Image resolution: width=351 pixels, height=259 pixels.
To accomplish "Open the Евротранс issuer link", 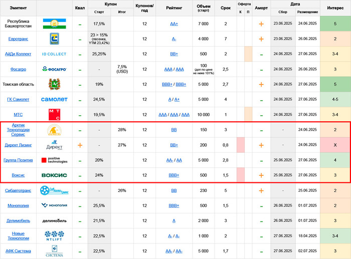I will [18, 39].
